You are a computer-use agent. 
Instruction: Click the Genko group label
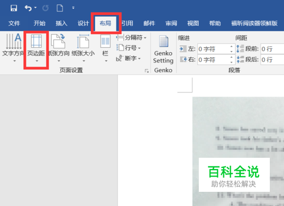tap(163, 70)
